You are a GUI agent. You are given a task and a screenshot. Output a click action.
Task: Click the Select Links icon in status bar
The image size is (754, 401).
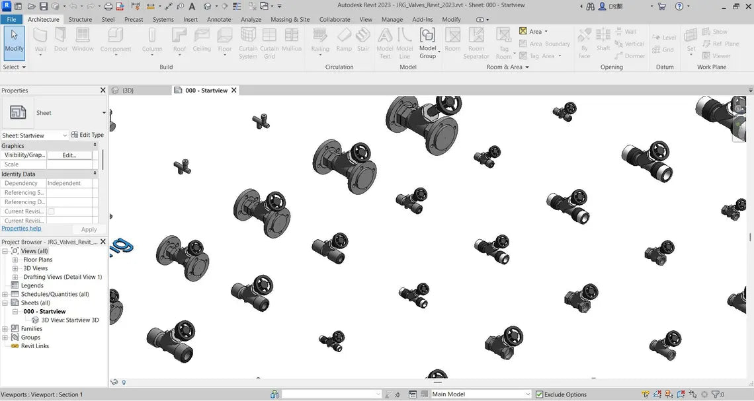tap(646, 394)
